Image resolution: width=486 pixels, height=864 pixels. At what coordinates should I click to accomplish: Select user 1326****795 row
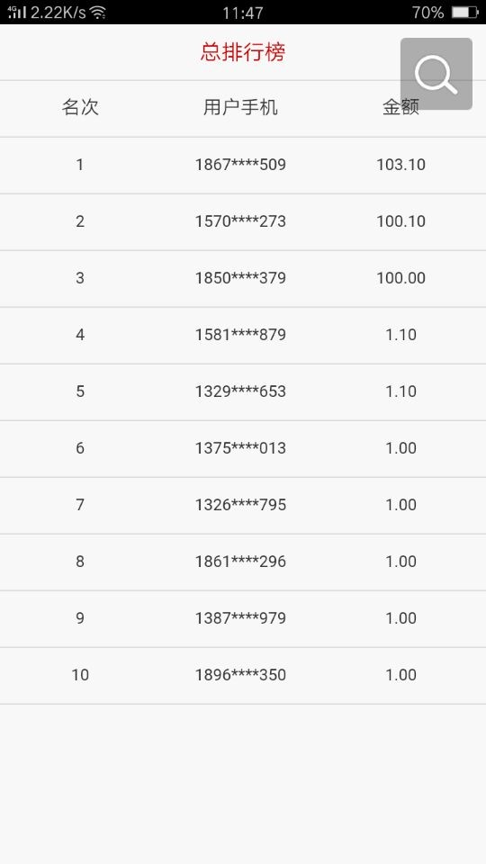[x=243, y=505]
